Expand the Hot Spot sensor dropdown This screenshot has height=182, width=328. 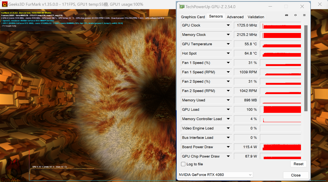[228, 53]
